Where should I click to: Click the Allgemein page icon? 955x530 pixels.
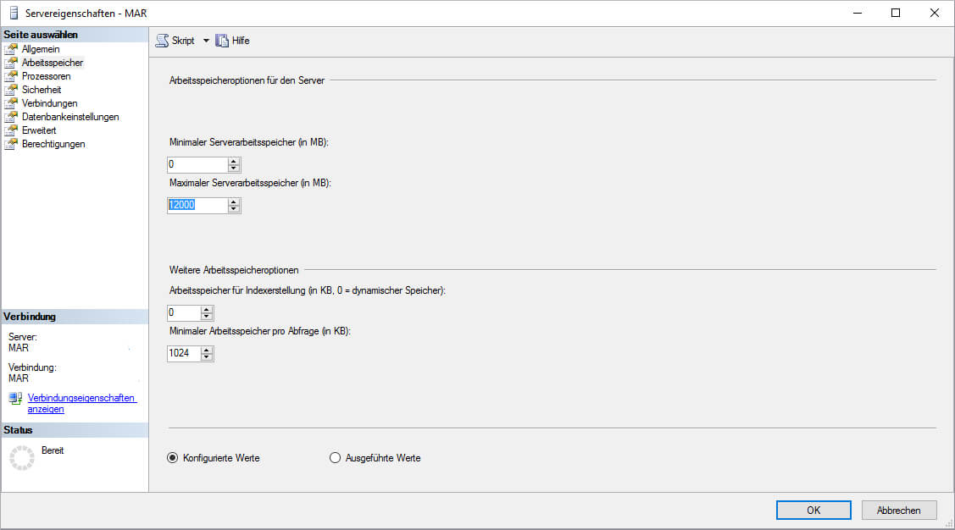click(x=11, y=49)
